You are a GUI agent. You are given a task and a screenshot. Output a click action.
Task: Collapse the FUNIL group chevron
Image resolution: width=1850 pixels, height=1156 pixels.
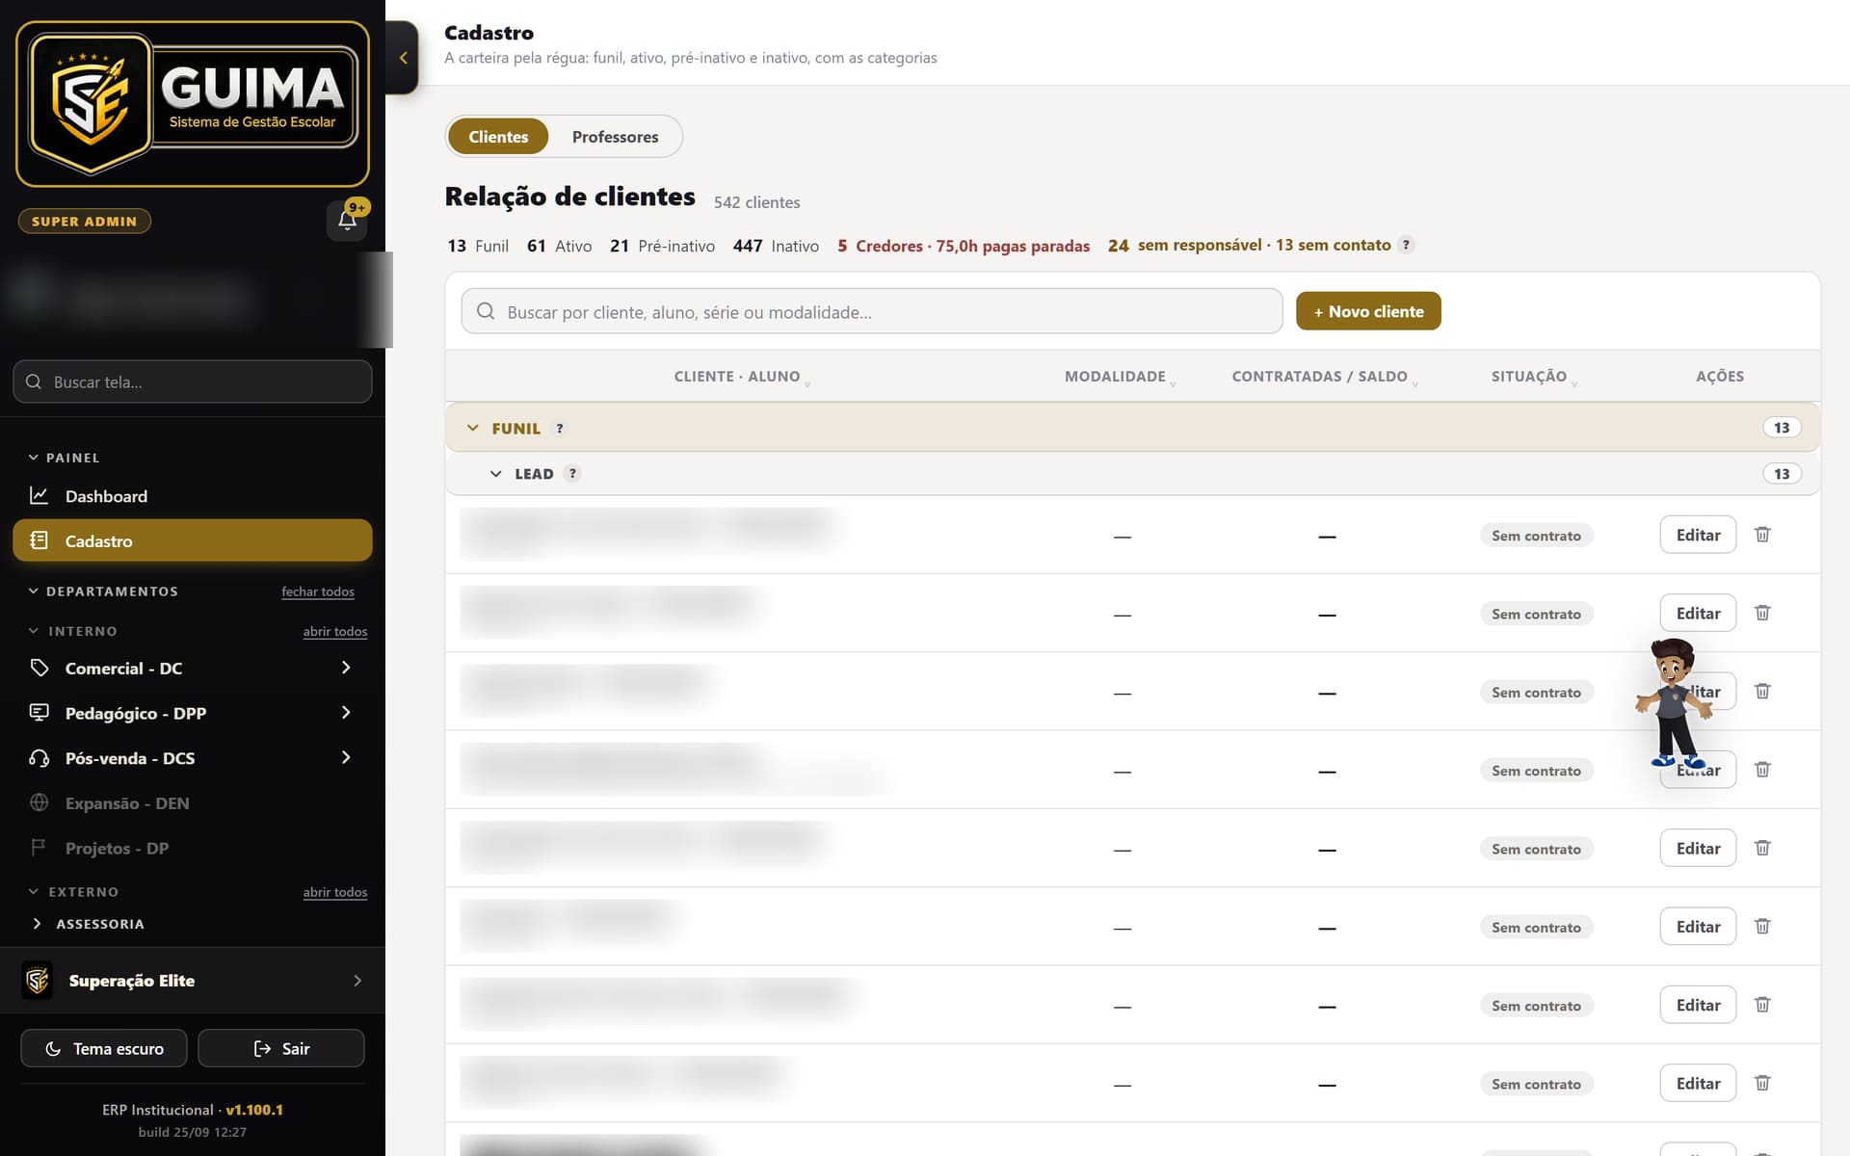(x=472, y=428)
